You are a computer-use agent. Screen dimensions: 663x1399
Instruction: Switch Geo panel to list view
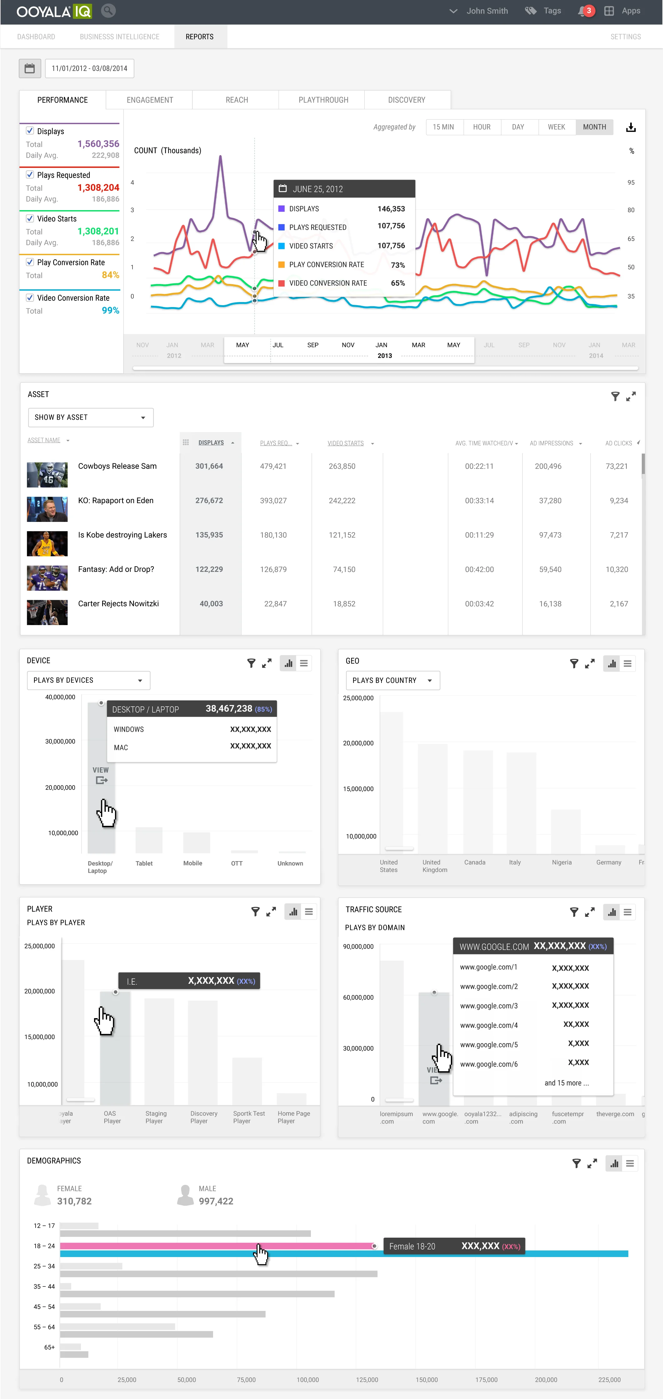(x=627, y=664)
